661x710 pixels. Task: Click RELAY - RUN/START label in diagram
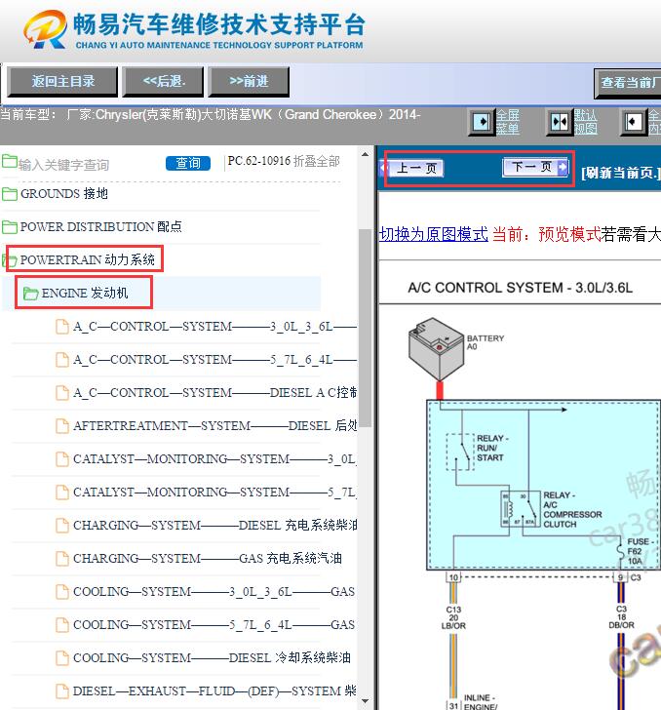pyautogui.click(x=492, y=448)
